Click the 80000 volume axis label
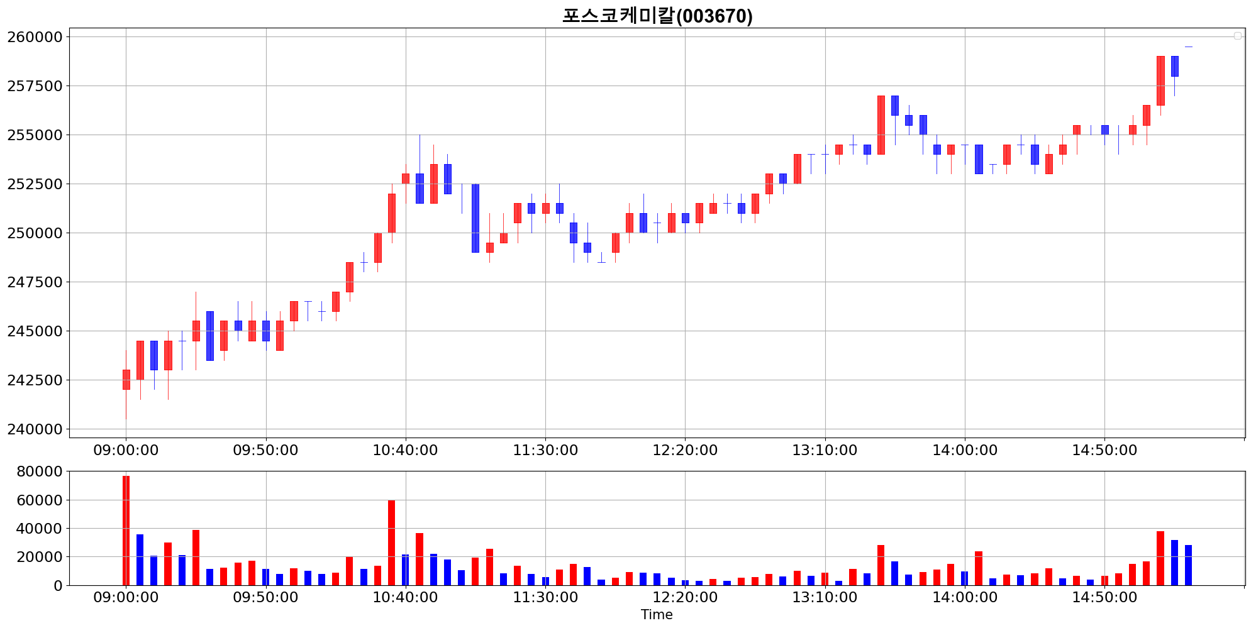 (39, 471)
